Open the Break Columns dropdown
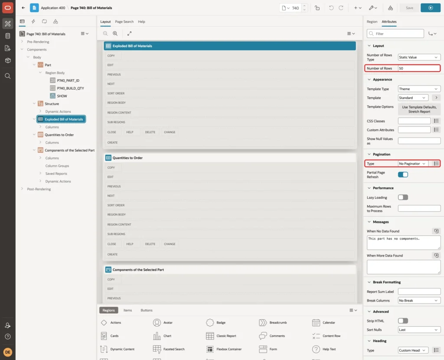 pos(419,300)
